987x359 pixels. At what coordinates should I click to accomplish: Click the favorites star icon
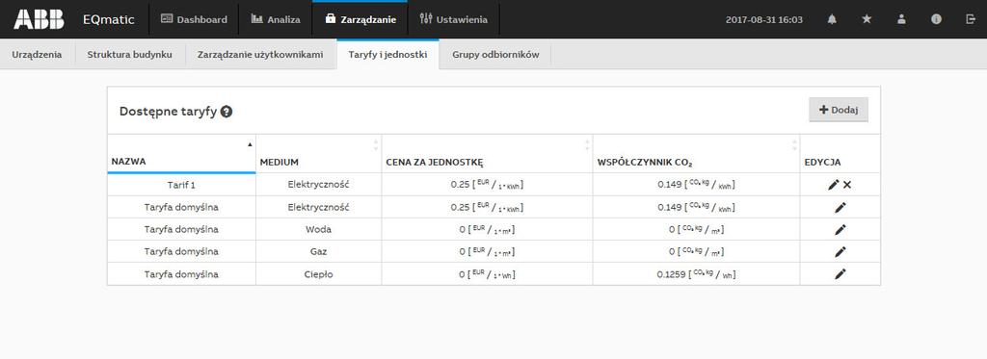[867, 19]
